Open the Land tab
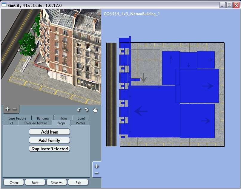This screenshot has height=189, width=241. [x=81, y=118]
